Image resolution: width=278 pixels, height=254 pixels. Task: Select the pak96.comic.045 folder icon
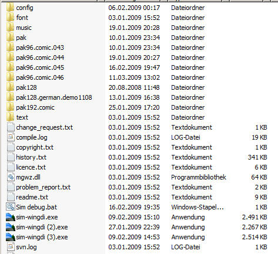pos(10,67)
